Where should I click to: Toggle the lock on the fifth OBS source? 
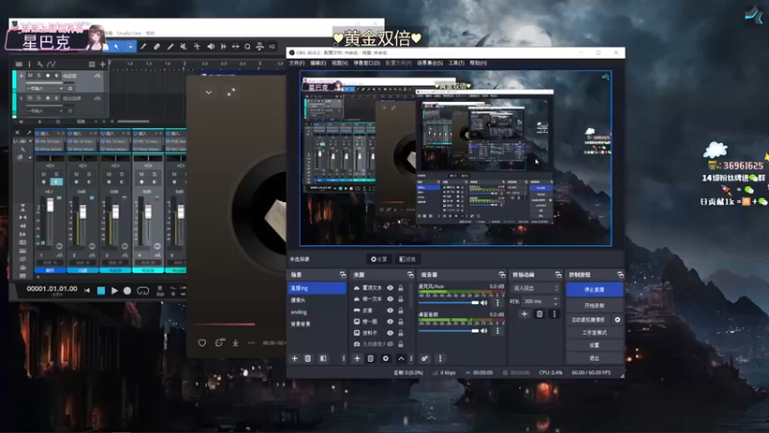[401, 333]
